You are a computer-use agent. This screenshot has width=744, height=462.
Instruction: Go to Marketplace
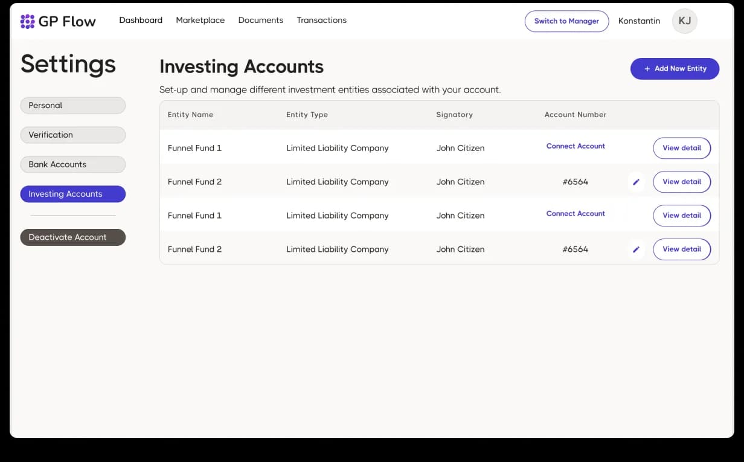point(200,21)
